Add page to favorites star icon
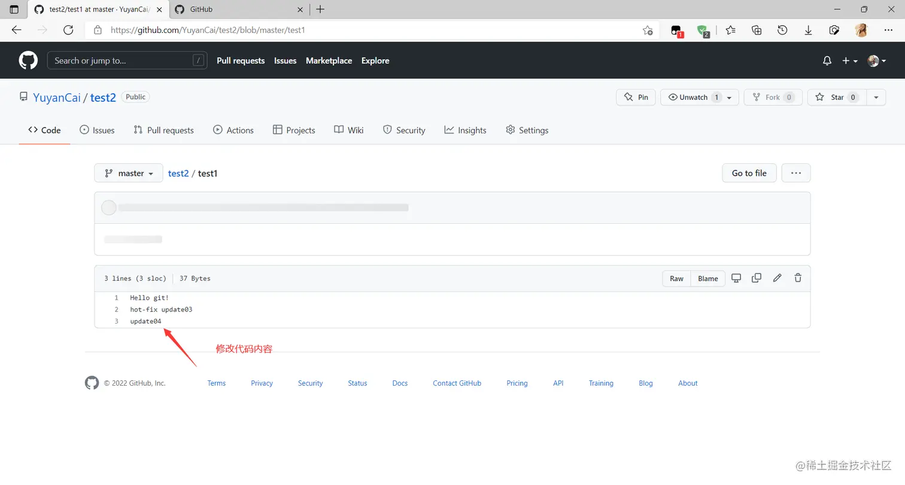Image resolution: width=905 pixels, height=485 pixels. pos(648,30)
